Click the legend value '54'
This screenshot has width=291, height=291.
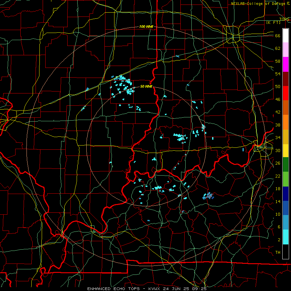pos(278,74)
